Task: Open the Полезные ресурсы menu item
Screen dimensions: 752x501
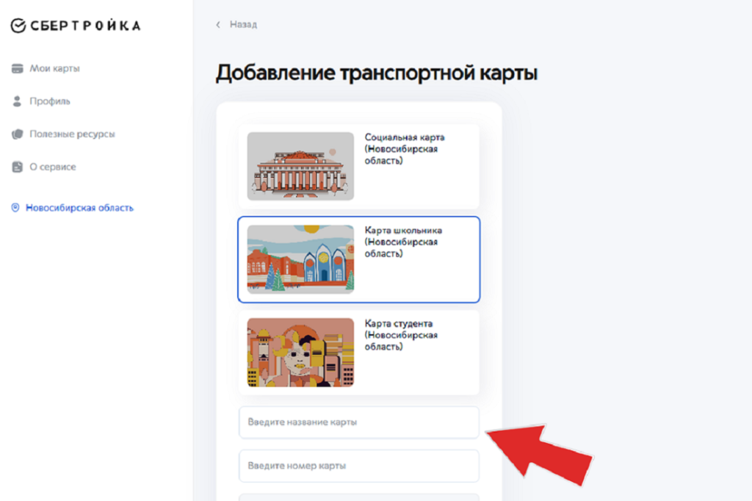Action: (72, 134)
